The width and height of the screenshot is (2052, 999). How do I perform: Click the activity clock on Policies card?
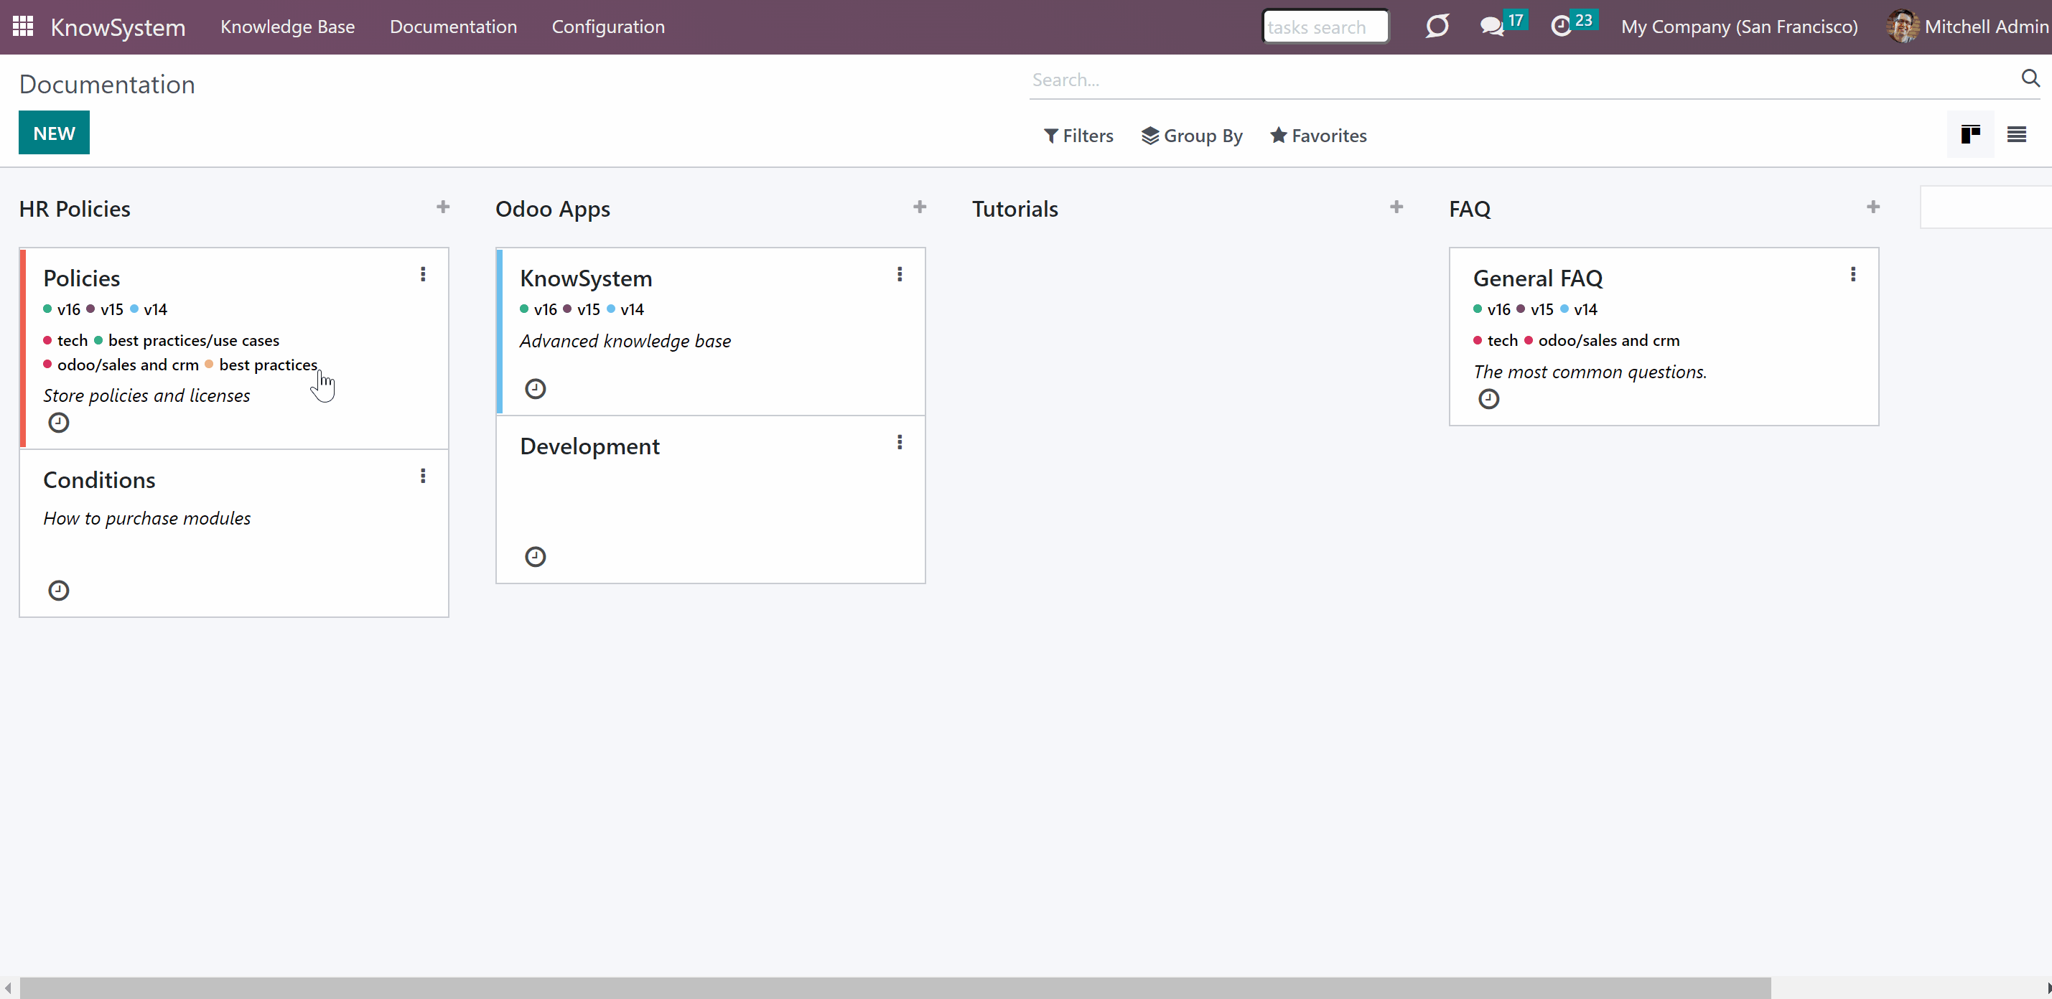coord(59,423)
